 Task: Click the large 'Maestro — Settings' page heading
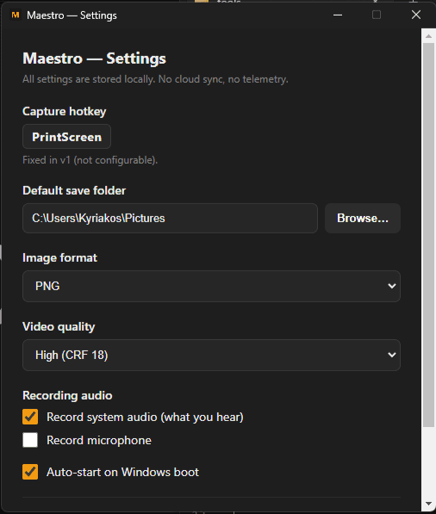94,59
